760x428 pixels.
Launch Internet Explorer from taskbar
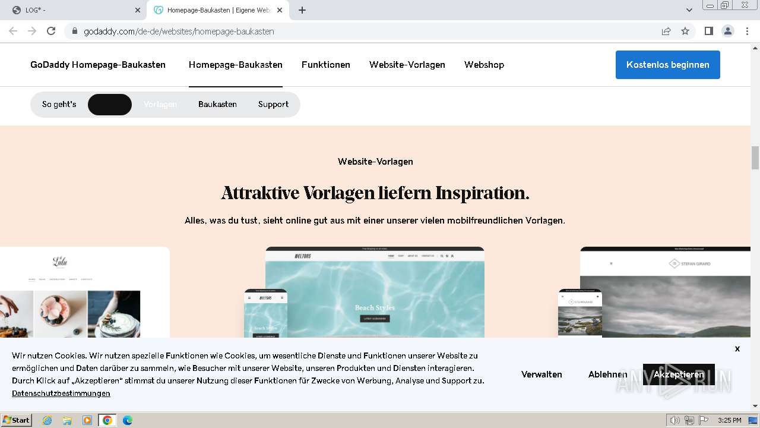pos(47,420)
